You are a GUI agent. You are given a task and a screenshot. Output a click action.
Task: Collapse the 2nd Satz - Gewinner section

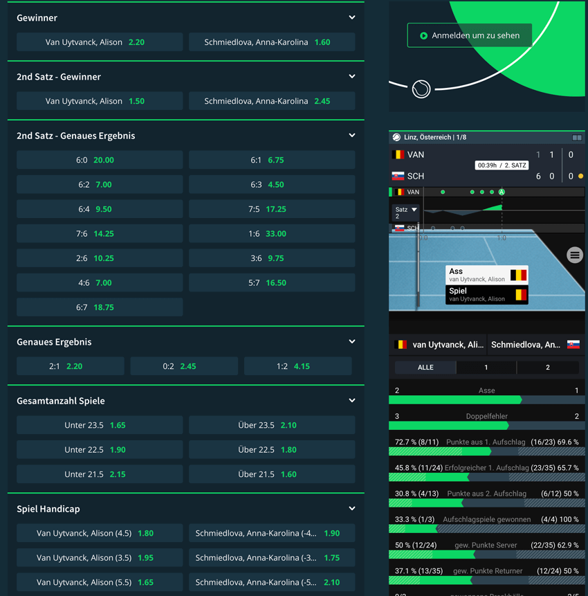pos(352,76)
